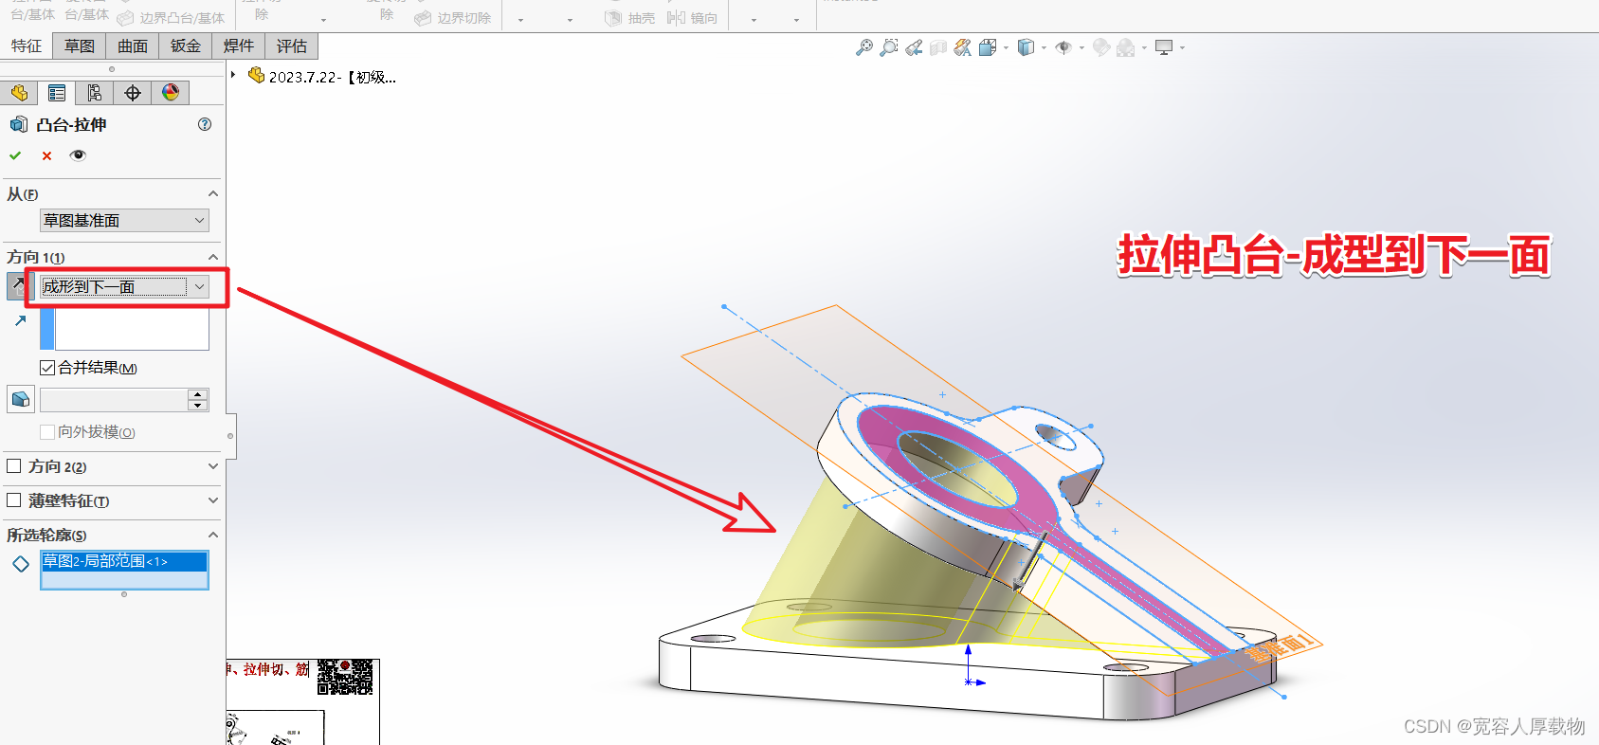Viewport: 1599px width, 745px height.
Task: Click the 抽壳 toolbar button
Action: 630,18
